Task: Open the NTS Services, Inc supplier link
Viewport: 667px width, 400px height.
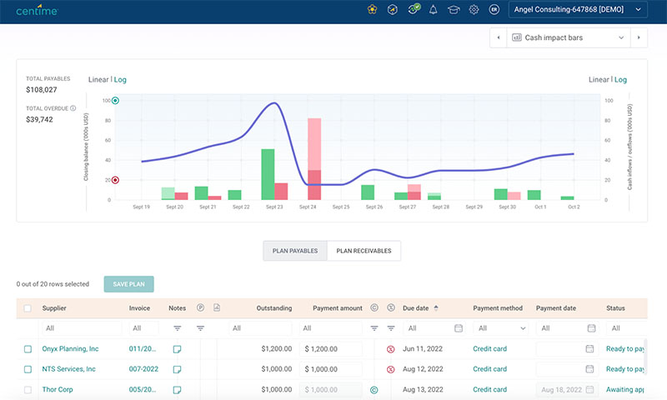Action: coord(68,369)
